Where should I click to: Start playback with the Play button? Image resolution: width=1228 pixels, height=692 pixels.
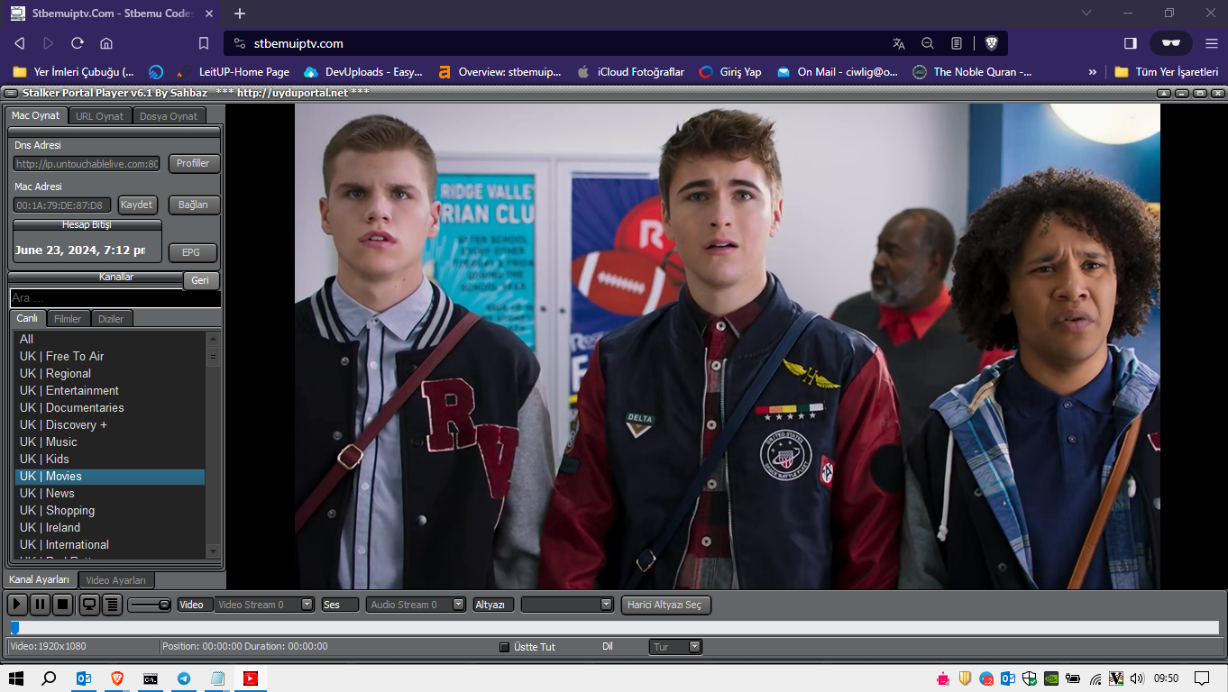coord(17,605)
